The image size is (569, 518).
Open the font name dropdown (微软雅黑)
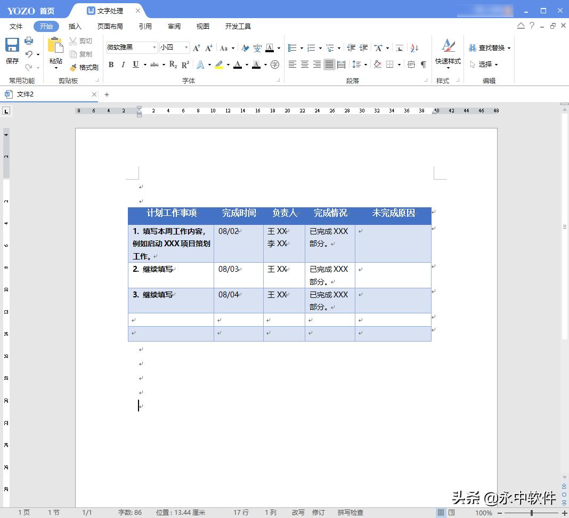point(155,48)
